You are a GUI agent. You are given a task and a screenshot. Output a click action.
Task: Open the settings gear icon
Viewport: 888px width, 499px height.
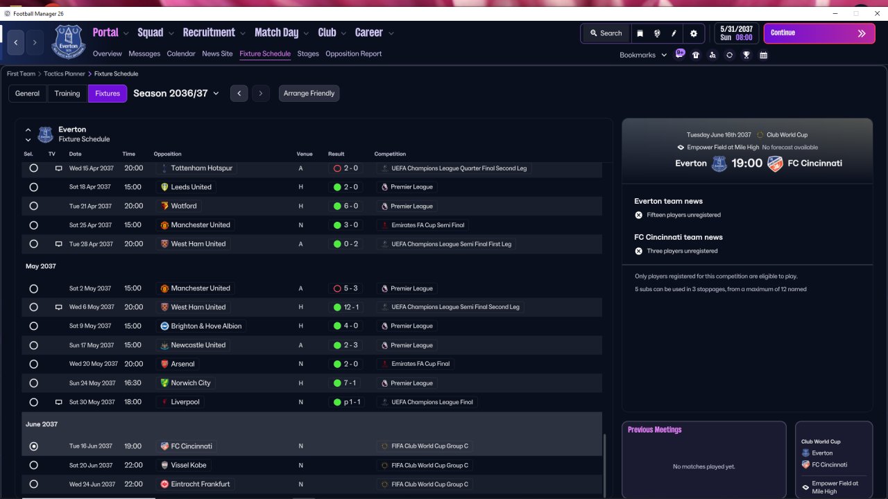tap(693, 33)
